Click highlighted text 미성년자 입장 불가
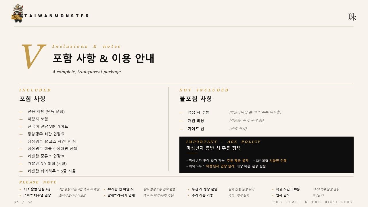This screenshot has height=207, width=368. [220, 166]
